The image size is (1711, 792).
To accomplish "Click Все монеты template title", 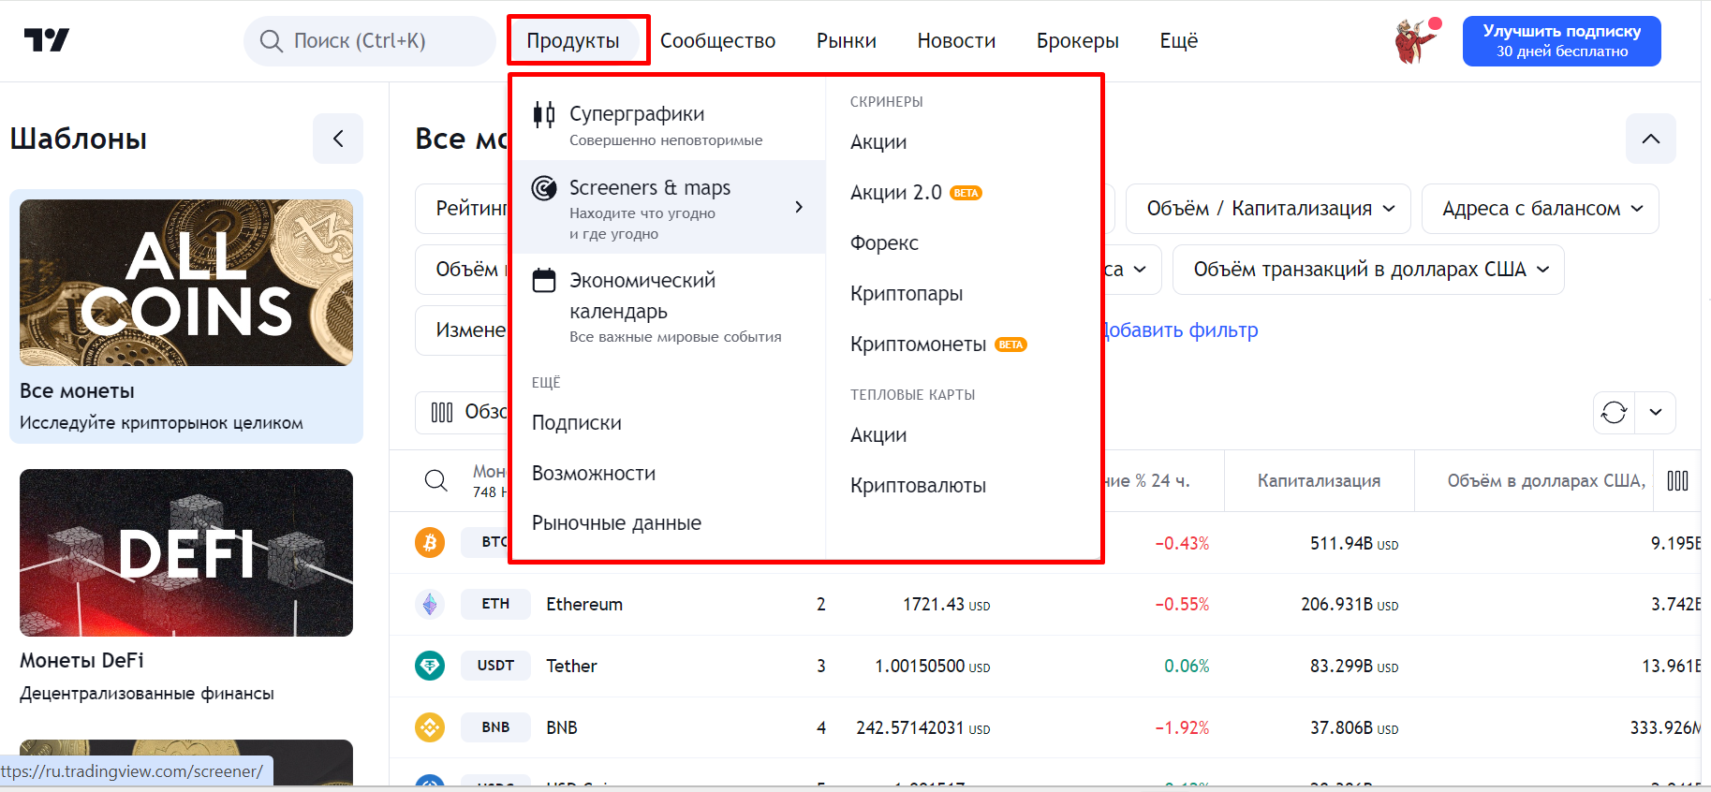I will click(x=77, y=391).
